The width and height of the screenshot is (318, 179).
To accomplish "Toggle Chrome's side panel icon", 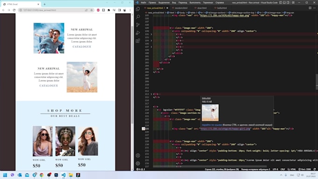I will [x=119, y=10].
